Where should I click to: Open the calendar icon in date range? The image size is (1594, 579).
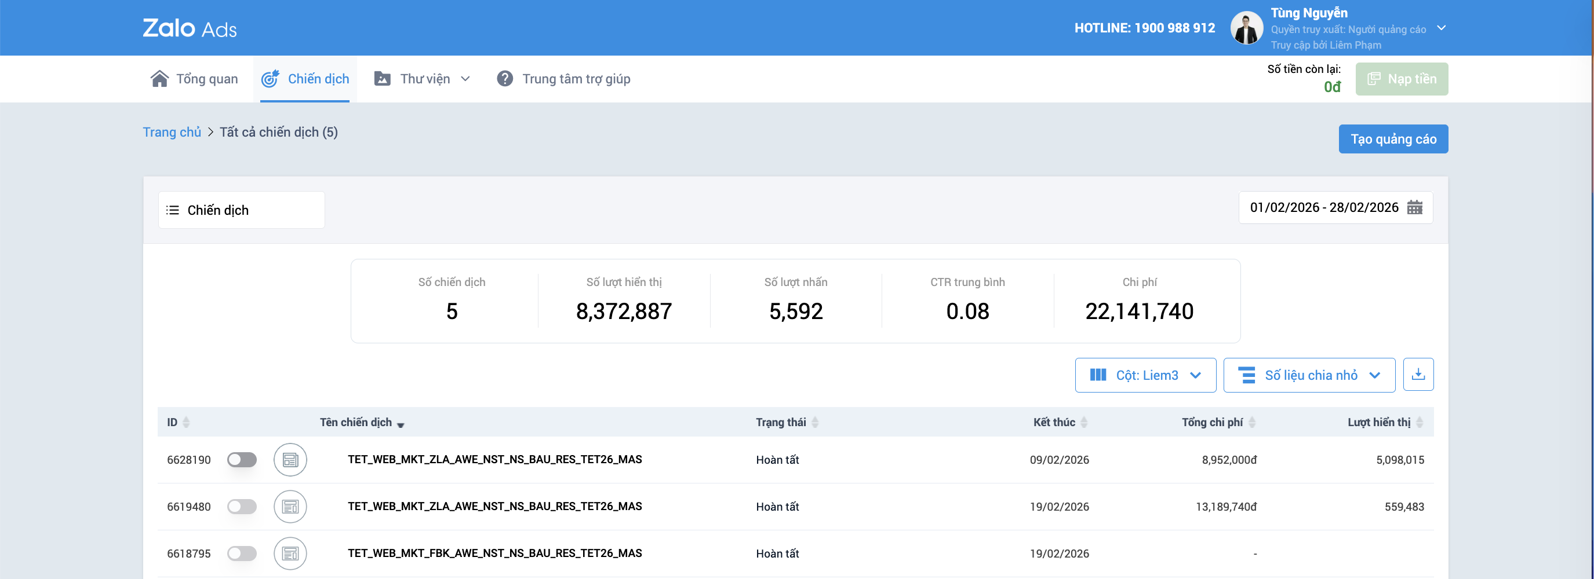(x=1414, y=208)
